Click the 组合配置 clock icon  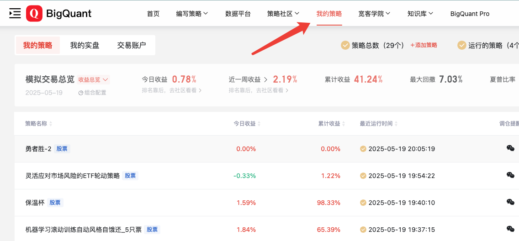coord(81,93)
